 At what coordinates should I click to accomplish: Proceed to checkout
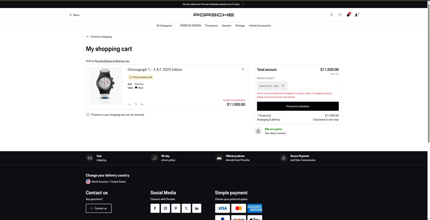click(298, 106)
